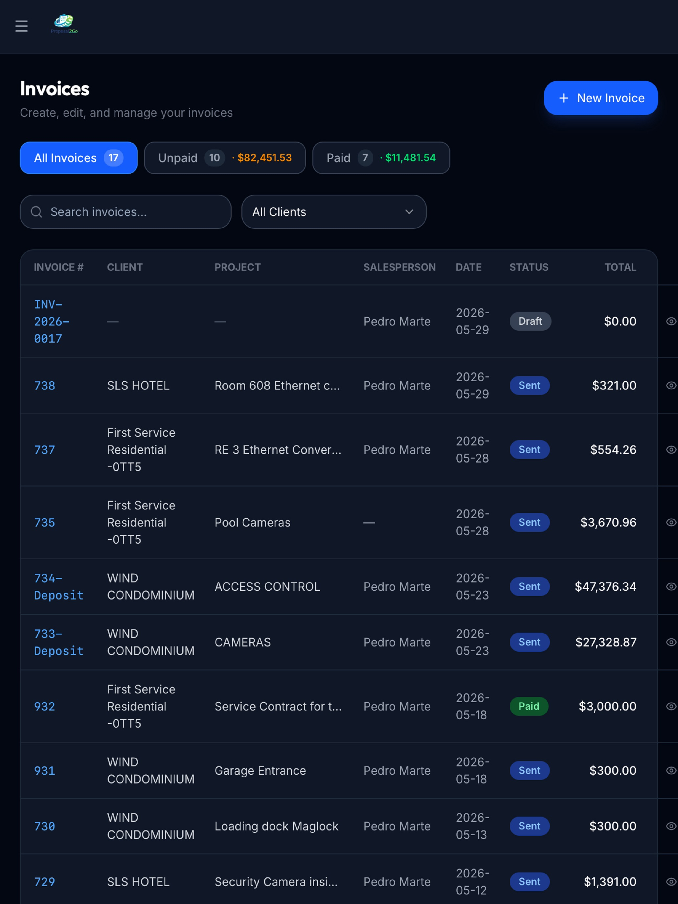The width and height of the screenshot is (678, 904).
Task: Select the All Invoices tab
Action: pos(79,158)
